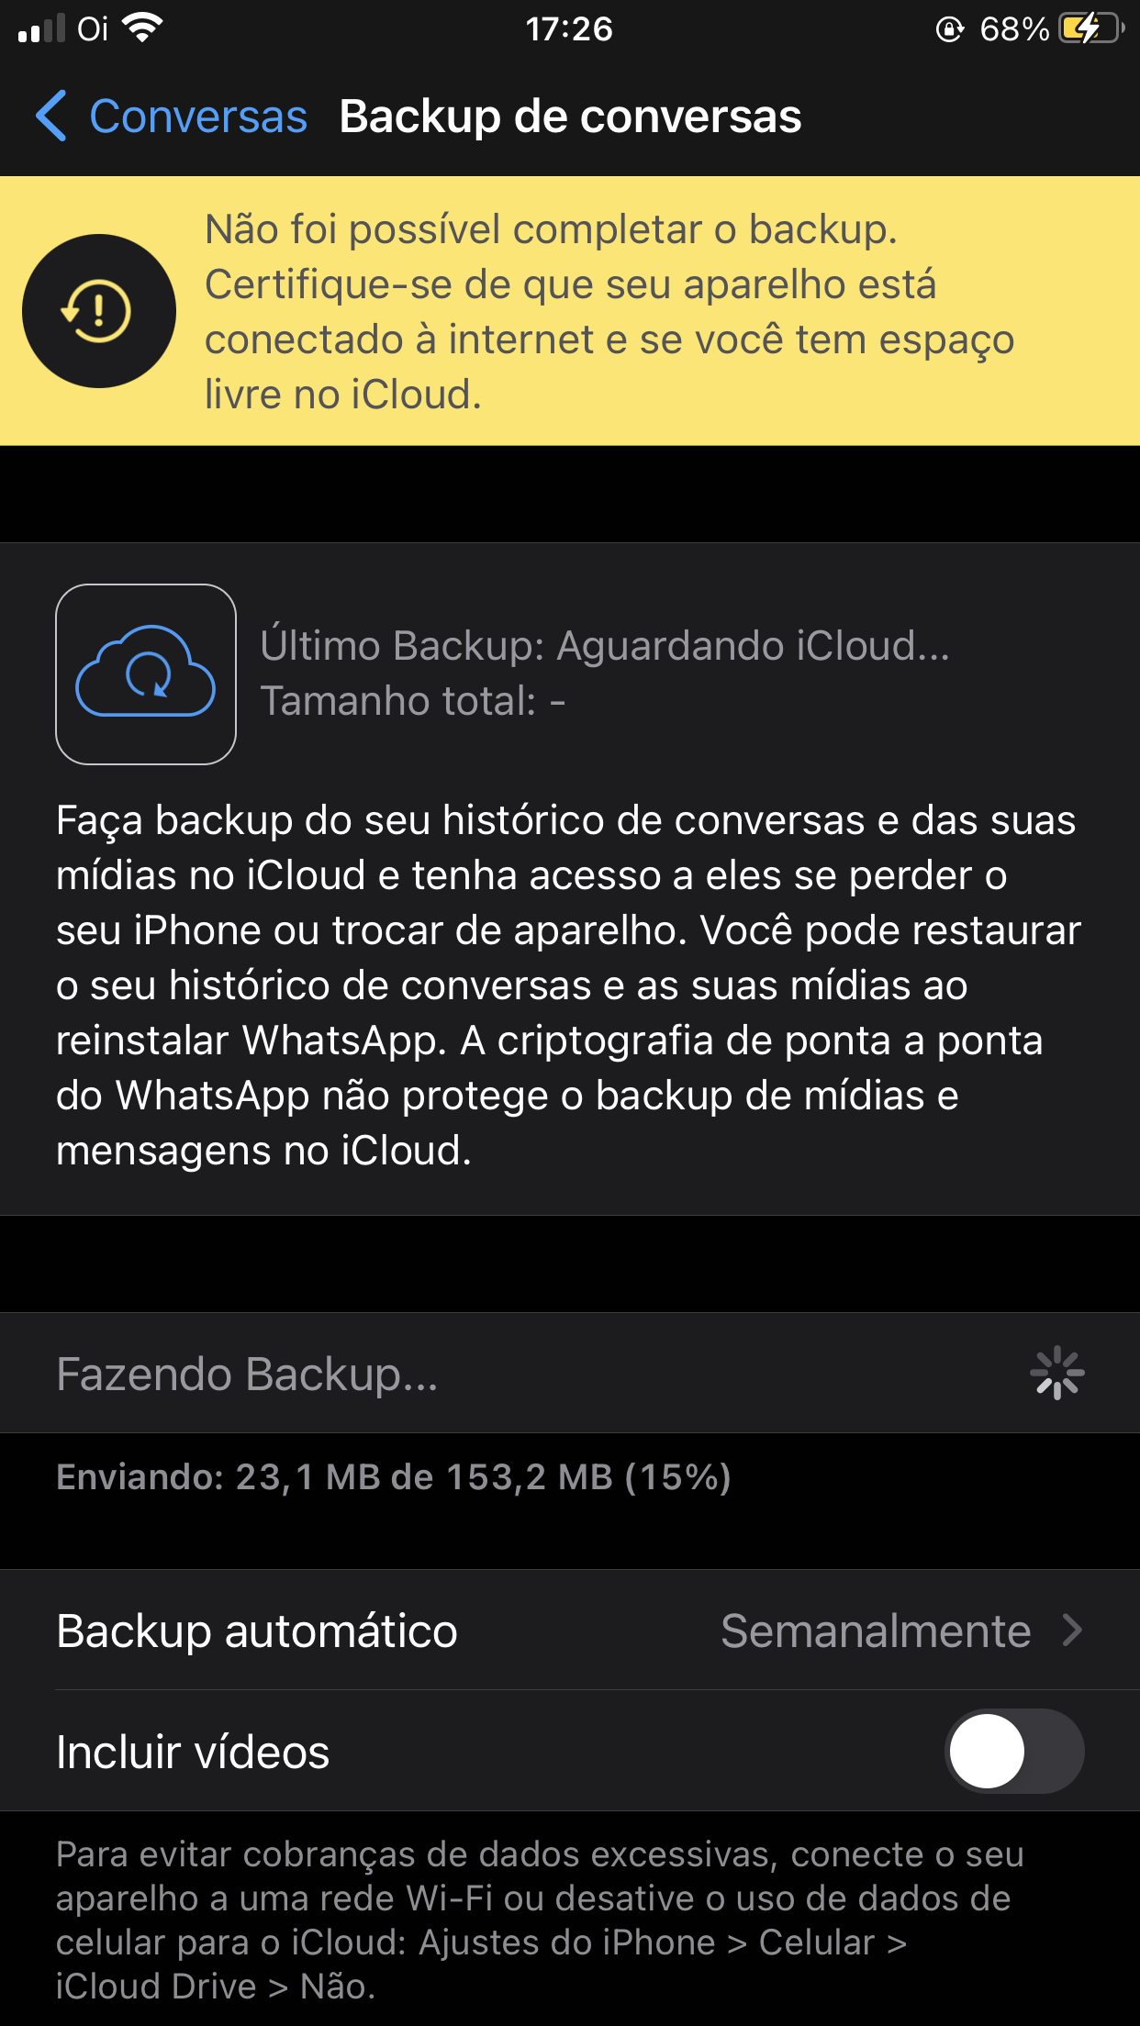The width and height of the screenshot is (1140, 2026).
Task: Tap the rotation lock status icon
Action: pos(948,29)
